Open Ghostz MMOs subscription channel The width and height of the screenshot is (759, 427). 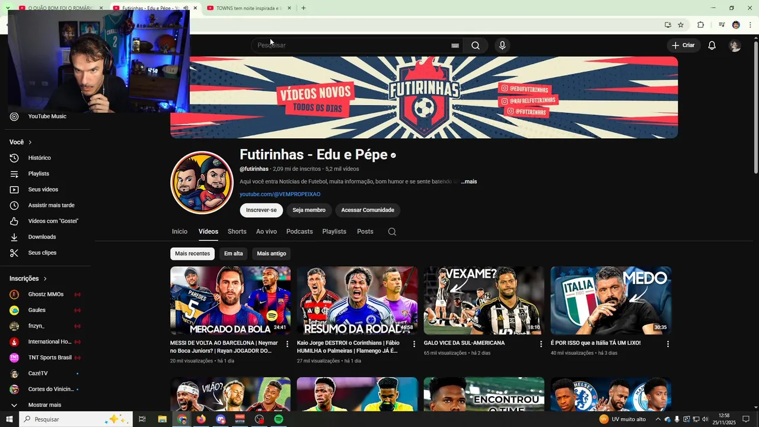click(47, 294)
